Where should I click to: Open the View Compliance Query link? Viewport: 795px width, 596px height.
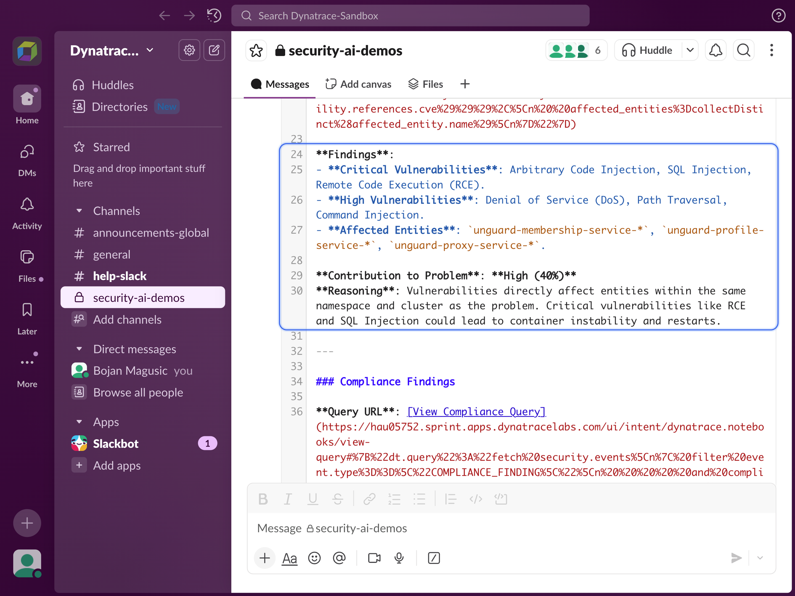click(476, 411)
